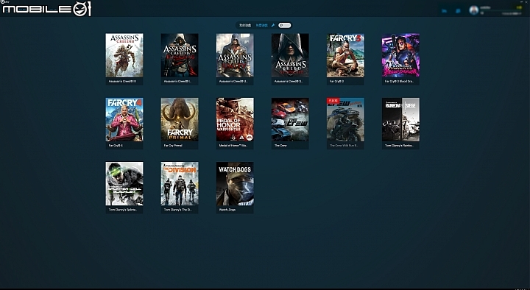
Task: Open The Crew base game cover
Action: coord(290,119)
